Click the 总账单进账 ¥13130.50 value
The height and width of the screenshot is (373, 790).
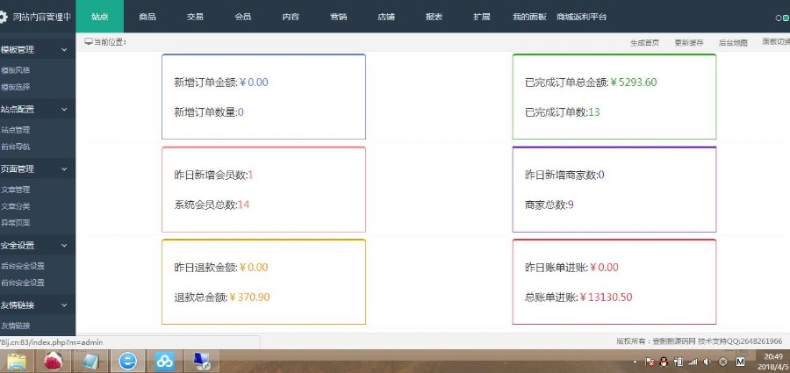pyautogui.click(x=606, y=298)
